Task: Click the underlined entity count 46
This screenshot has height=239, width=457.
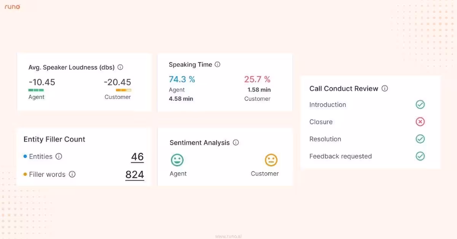Action: click(137, 157)
